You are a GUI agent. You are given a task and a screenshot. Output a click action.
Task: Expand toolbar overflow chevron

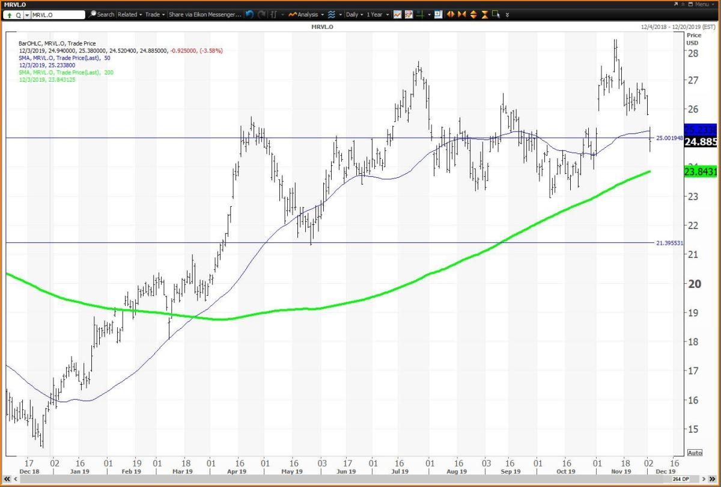tap(507, 14)
